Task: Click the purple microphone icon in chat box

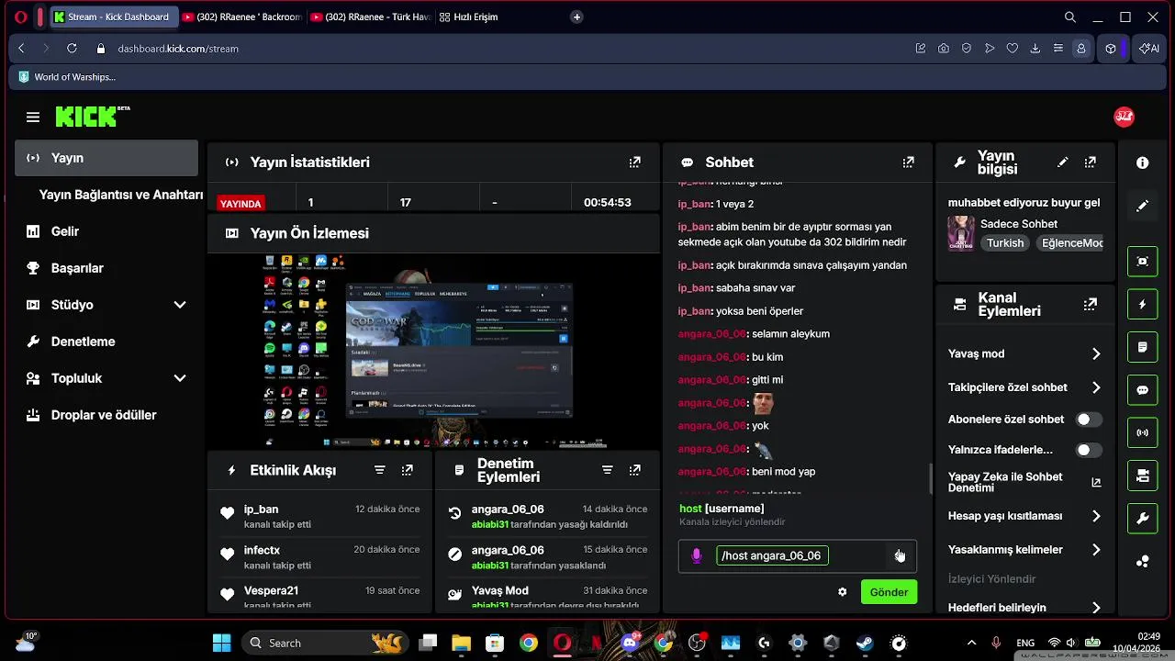Action: pyautogui.click(x=697, y=555)
